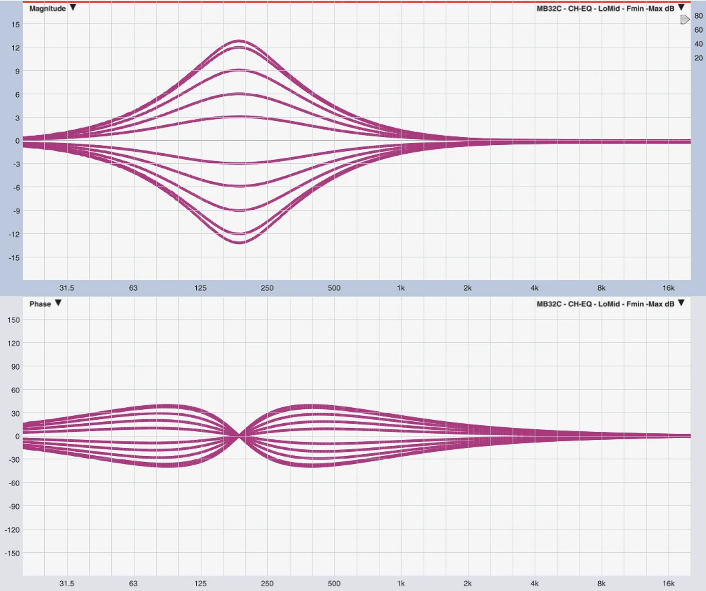Click the 16k label on phase frequency axis
Screen dimensions: 706x591
[669, 584]
